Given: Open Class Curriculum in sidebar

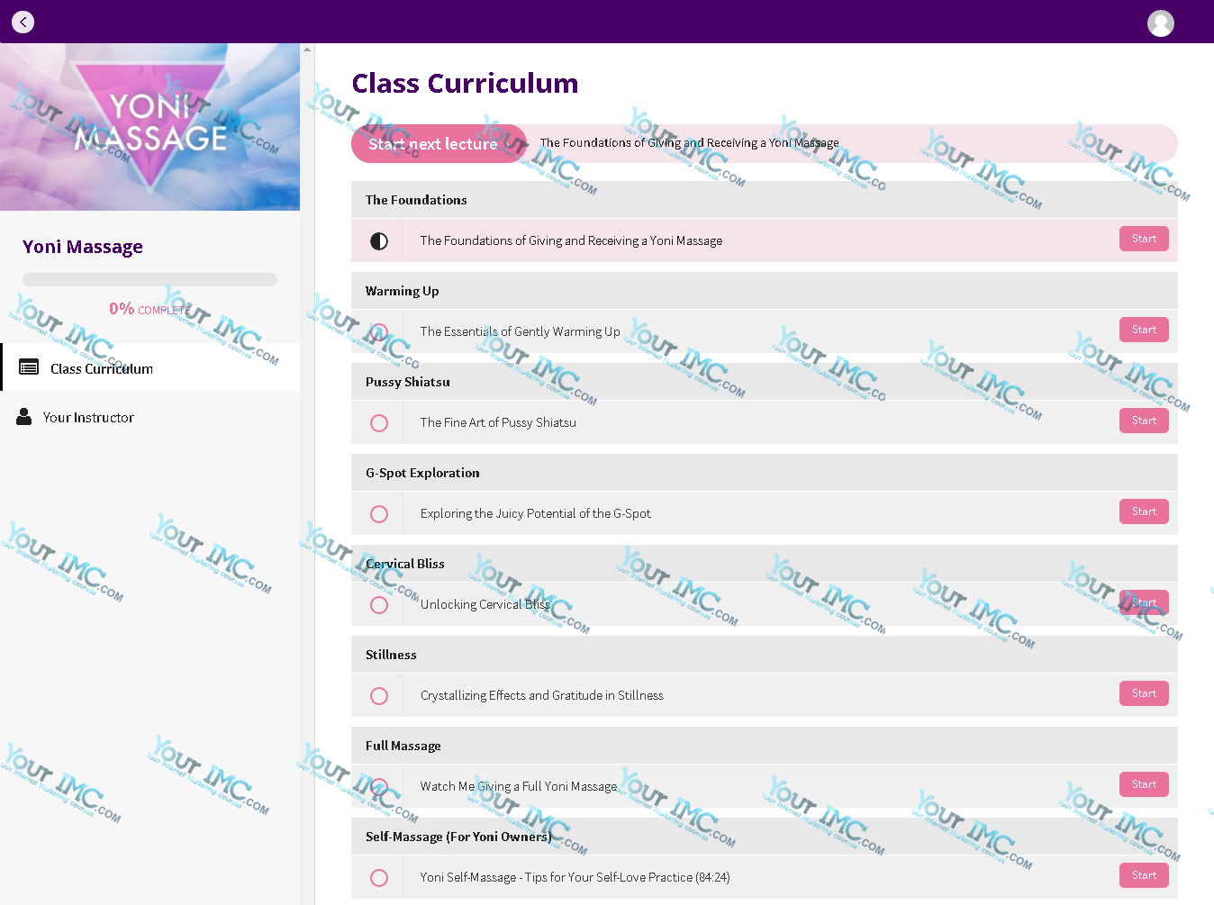Looking at the screenshot, I should [102, 368].
